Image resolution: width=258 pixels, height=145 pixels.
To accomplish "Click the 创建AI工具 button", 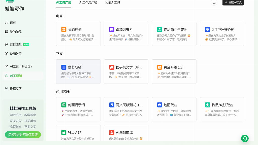I will point(233,3).
